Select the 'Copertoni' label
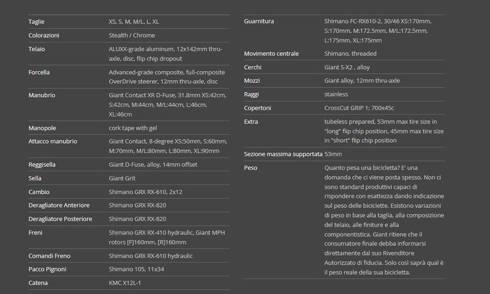The image size is (490, 294). [257, 108]
